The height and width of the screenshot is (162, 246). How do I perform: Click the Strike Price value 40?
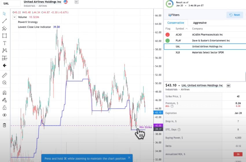[238, 97]
